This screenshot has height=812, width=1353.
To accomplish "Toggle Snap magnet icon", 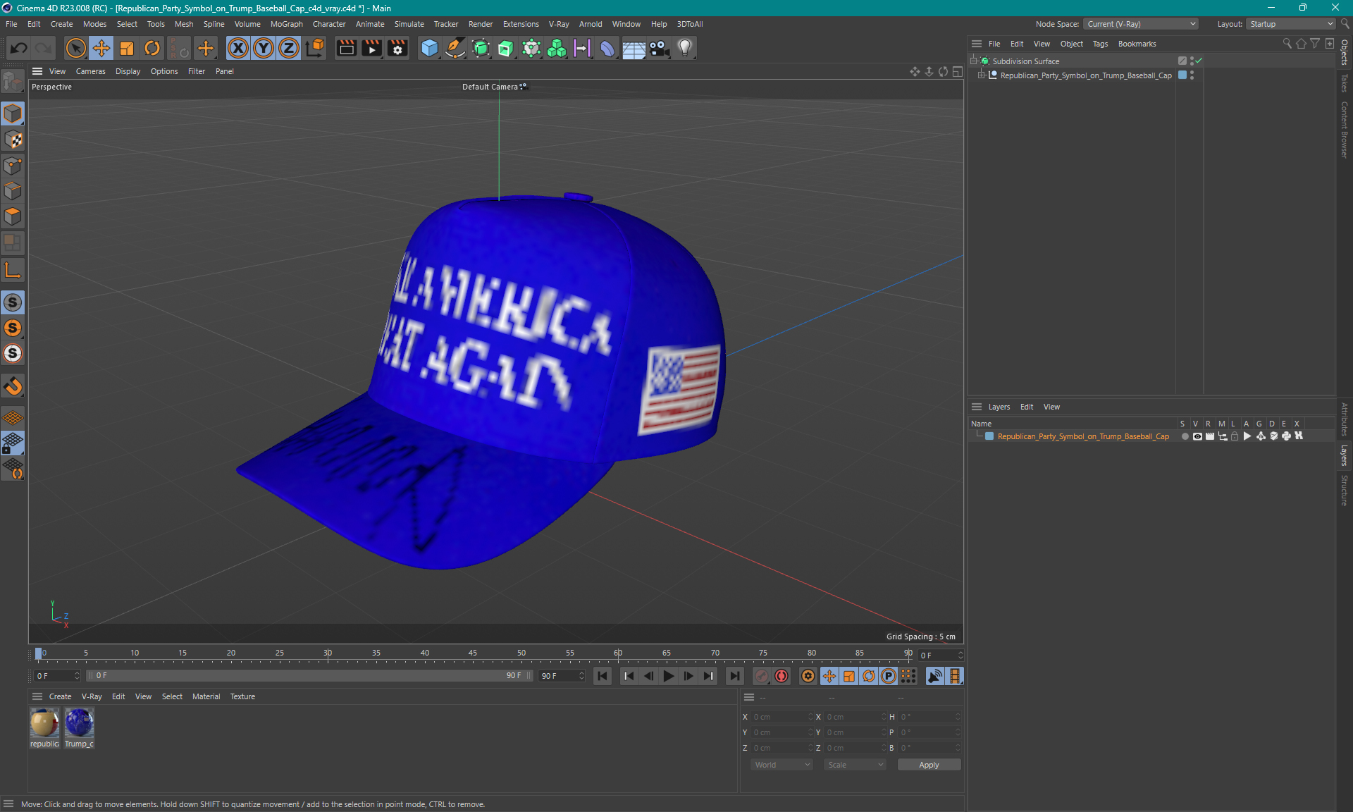I will pos(13,386).
